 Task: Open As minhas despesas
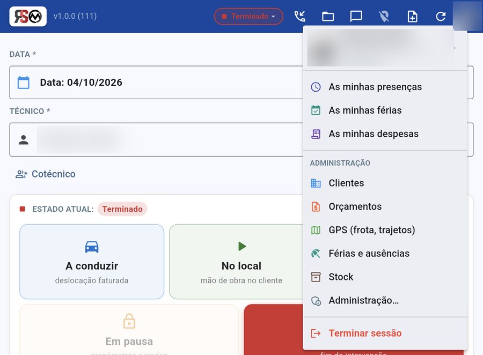385,134
